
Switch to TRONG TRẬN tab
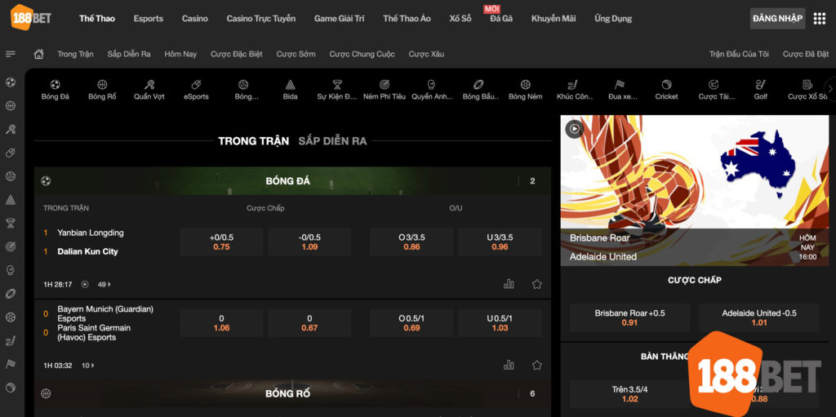pos(254,141)
